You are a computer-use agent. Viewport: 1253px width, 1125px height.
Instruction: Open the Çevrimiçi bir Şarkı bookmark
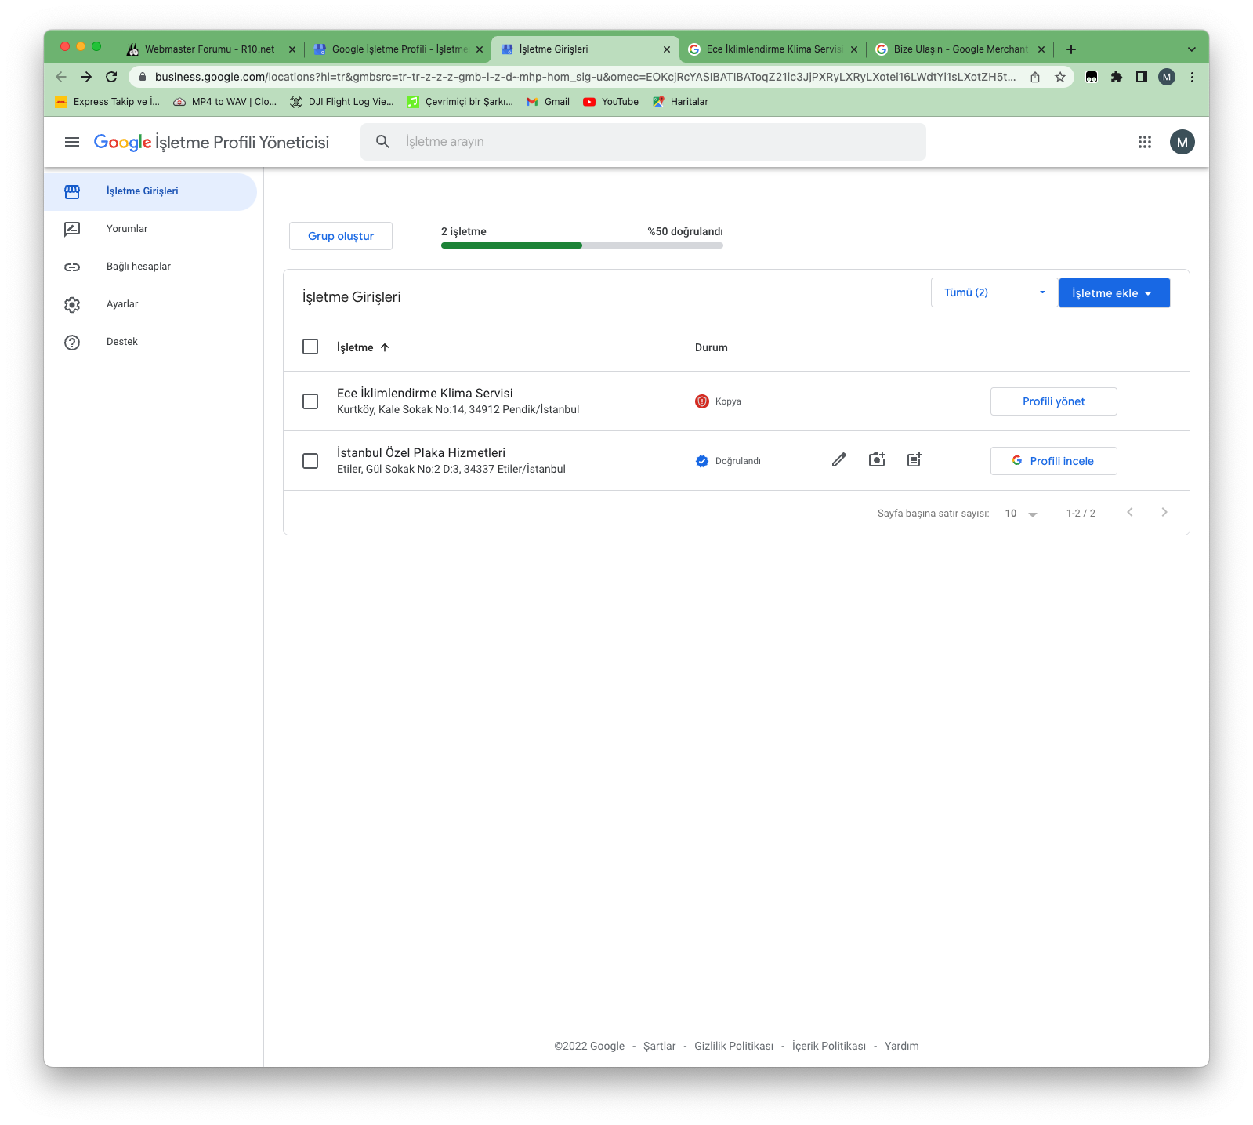(x=460, y=102)
